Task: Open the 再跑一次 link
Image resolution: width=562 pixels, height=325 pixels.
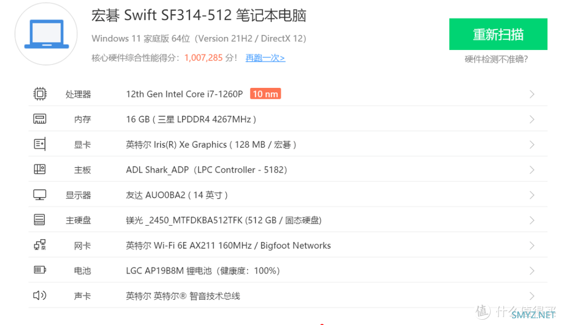Action: pyautogui.click(x=265, y=58)
